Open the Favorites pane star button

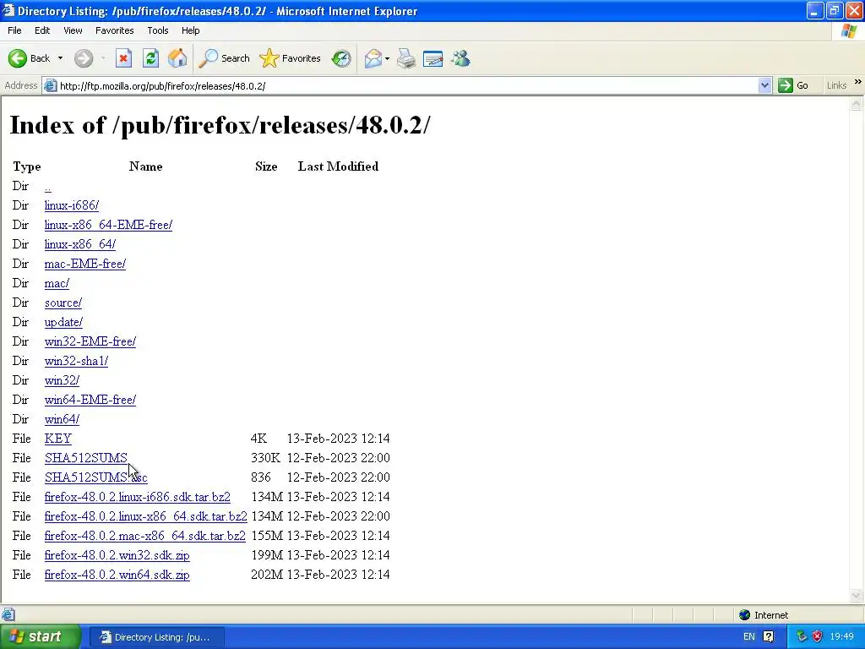coord(291,58)
